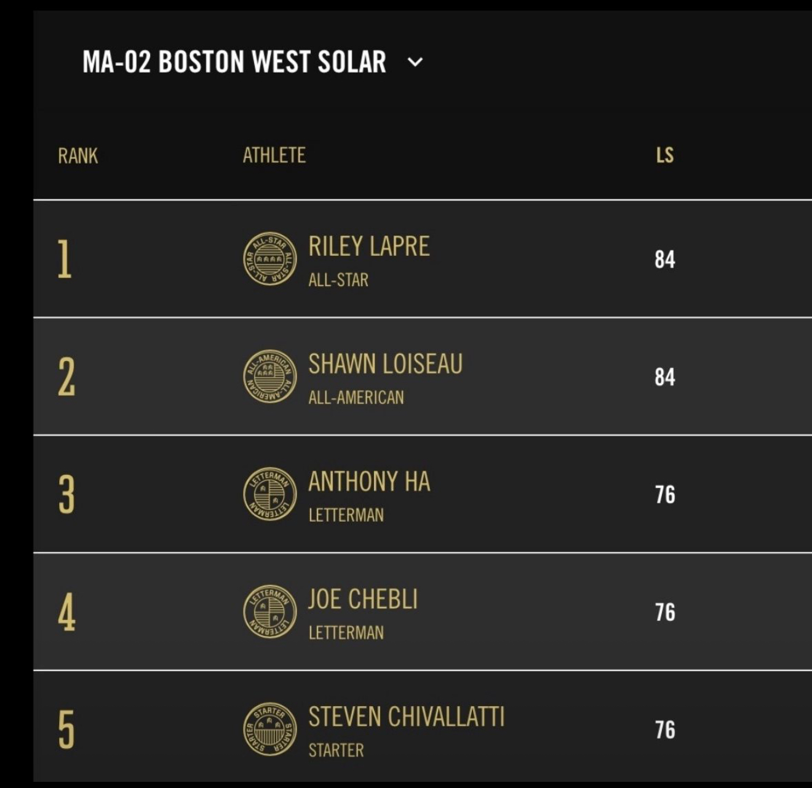Click rank number 1 in leaderboard

click(x=65, y=259)
